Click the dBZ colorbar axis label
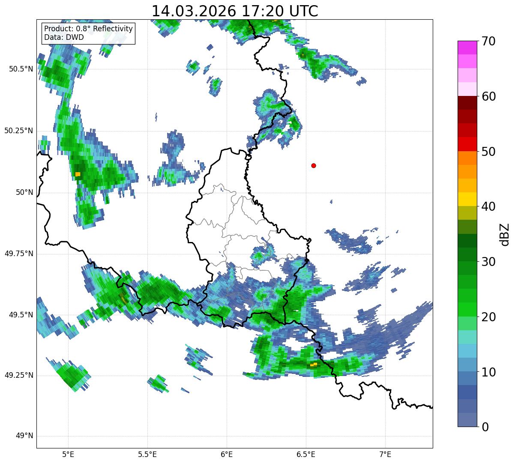 [505, 234]
